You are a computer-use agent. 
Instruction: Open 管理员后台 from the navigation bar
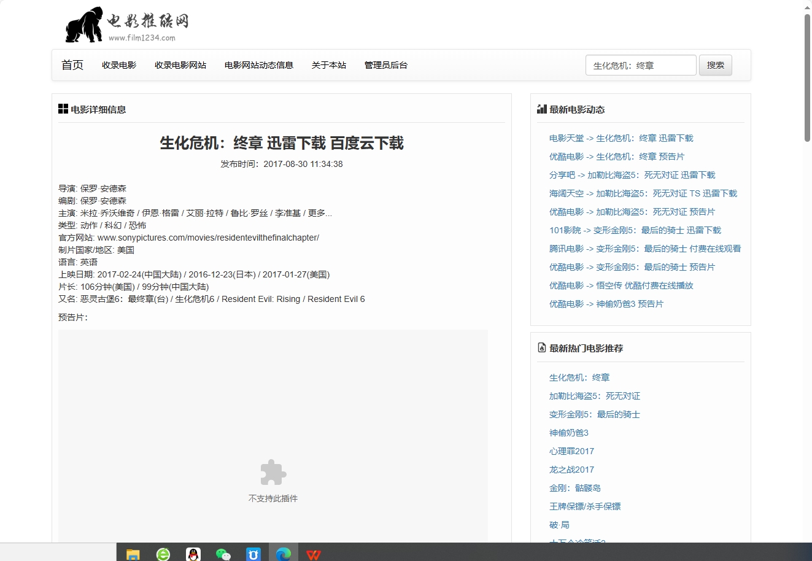point(385,64)
